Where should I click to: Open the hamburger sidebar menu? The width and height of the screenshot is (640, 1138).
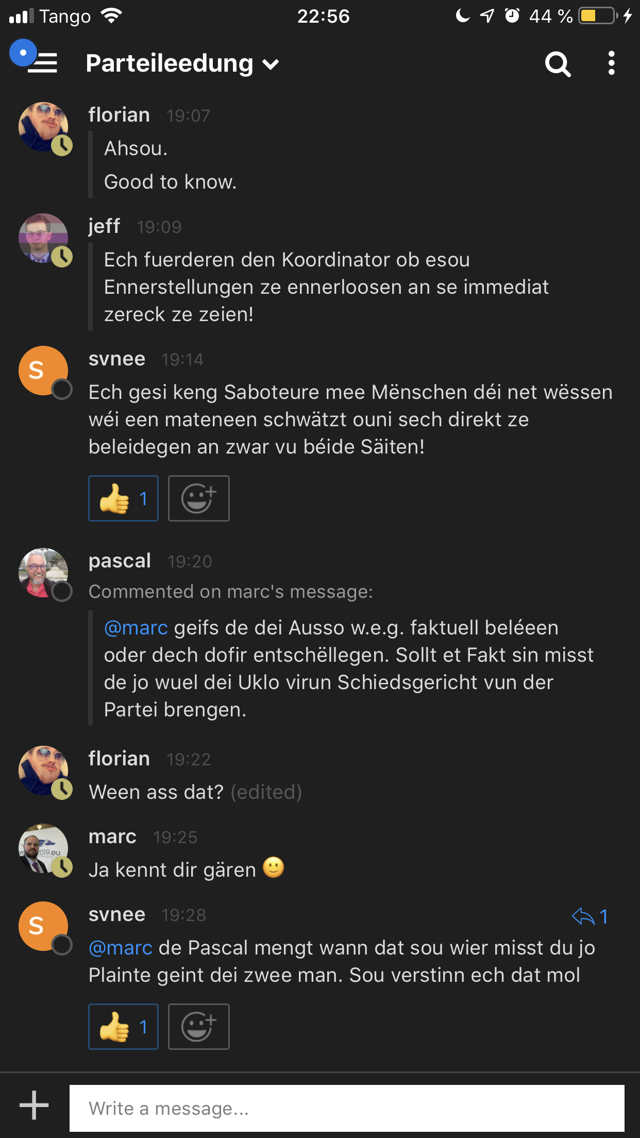(41, 63)
